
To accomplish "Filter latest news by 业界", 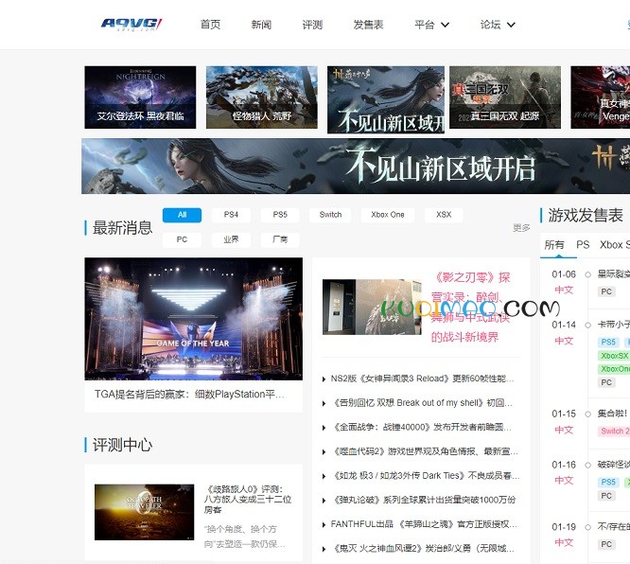I will [231, 239].
